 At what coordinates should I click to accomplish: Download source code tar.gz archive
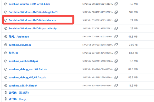click(x=18, y=99)
